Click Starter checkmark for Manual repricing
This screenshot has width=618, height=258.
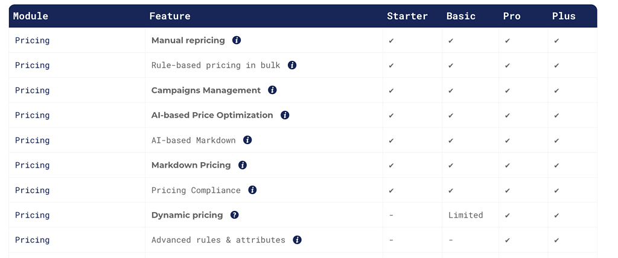(391, 40)
